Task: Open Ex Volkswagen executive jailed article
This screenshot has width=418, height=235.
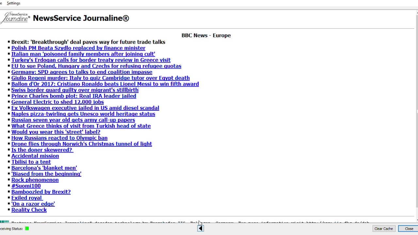Action: (x=85, y=108)
